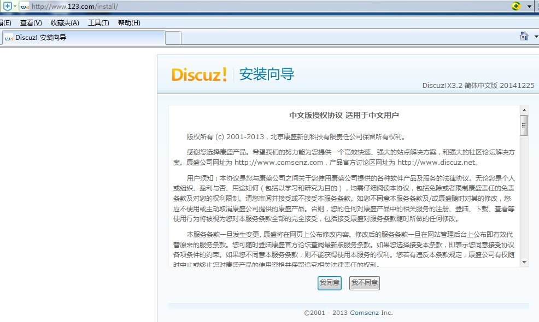The height and width of the screenshot is (322, 539).
Task: Open dropdown beside green plus icon
Action: [529, 7]
